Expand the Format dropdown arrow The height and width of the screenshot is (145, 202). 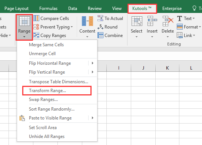[200, 27]
